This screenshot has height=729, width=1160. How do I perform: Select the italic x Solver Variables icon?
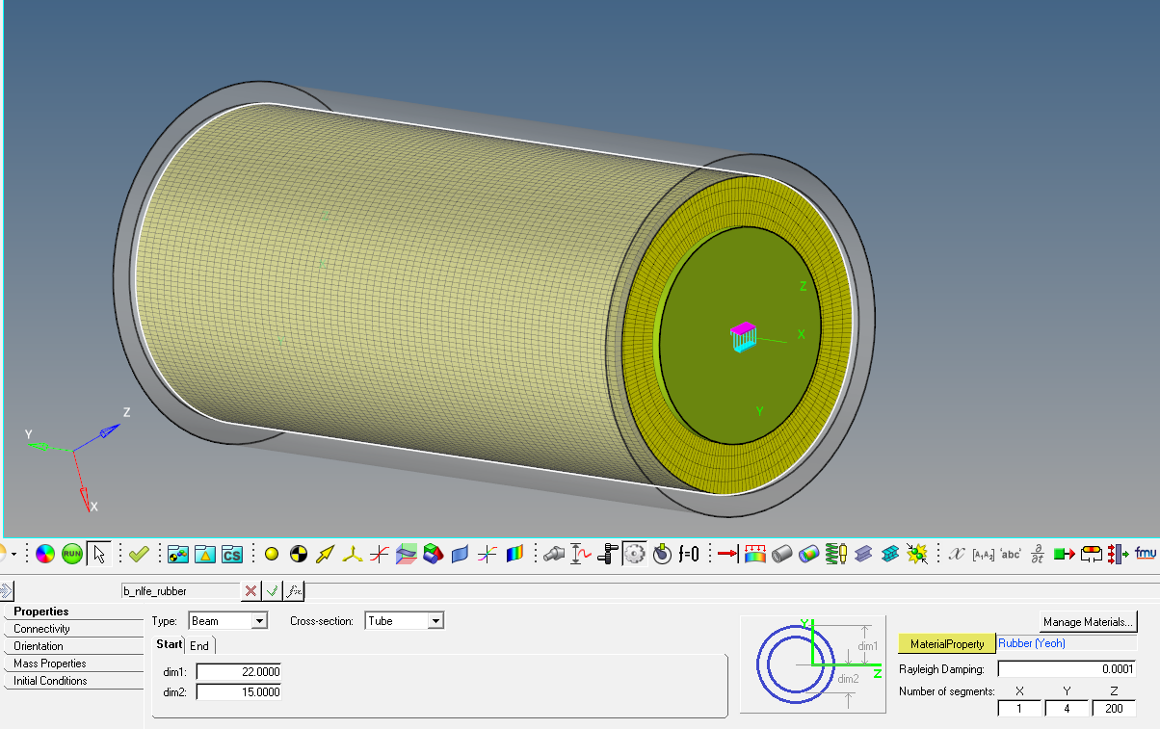pyautogui.click(x=956, y=554)
